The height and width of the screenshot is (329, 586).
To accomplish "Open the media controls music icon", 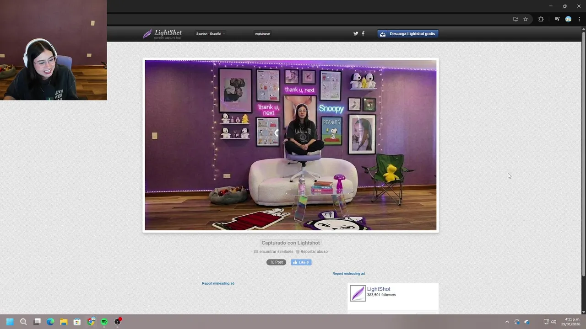I will click(x=557, y=19).
